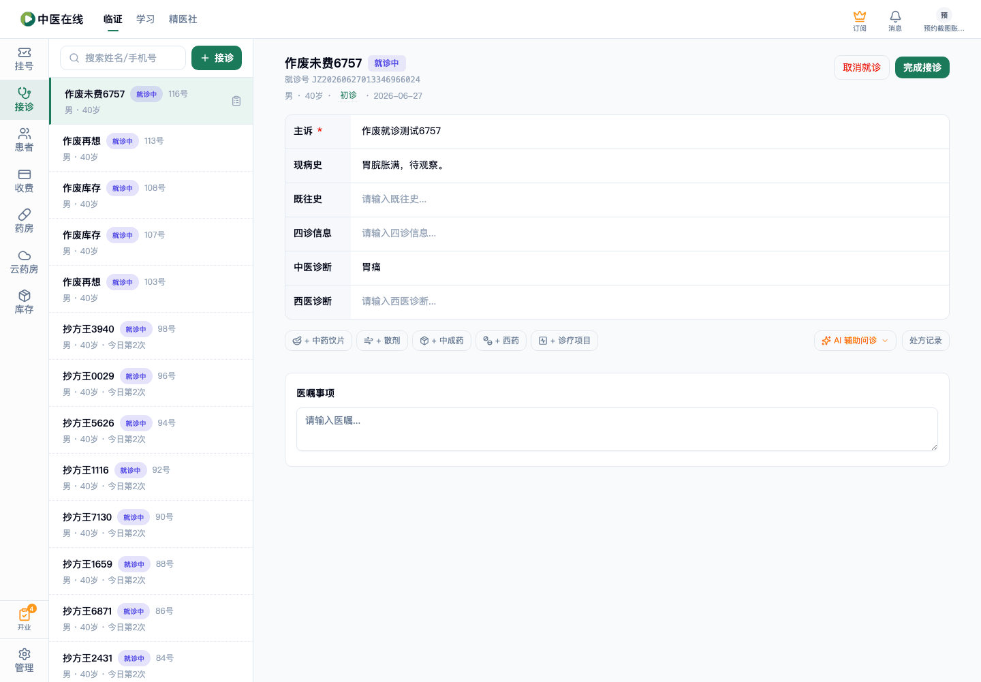Switch to the 精医社 tab
981x682 pixels.
coord(183,19)
